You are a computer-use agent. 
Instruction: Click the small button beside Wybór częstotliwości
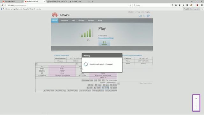[x=119, y=83]
